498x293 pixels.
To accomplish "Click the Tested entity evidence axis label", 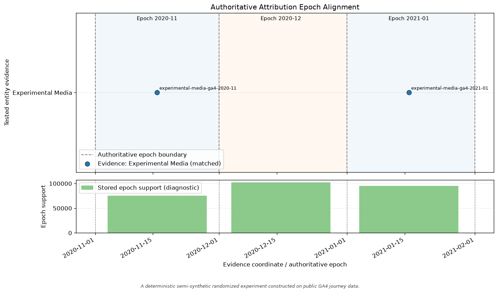I will [x=7, y=92].
